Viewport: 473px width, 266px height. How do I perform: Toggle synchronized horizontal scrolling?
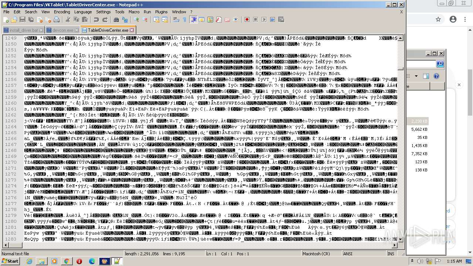click(164, 20)
